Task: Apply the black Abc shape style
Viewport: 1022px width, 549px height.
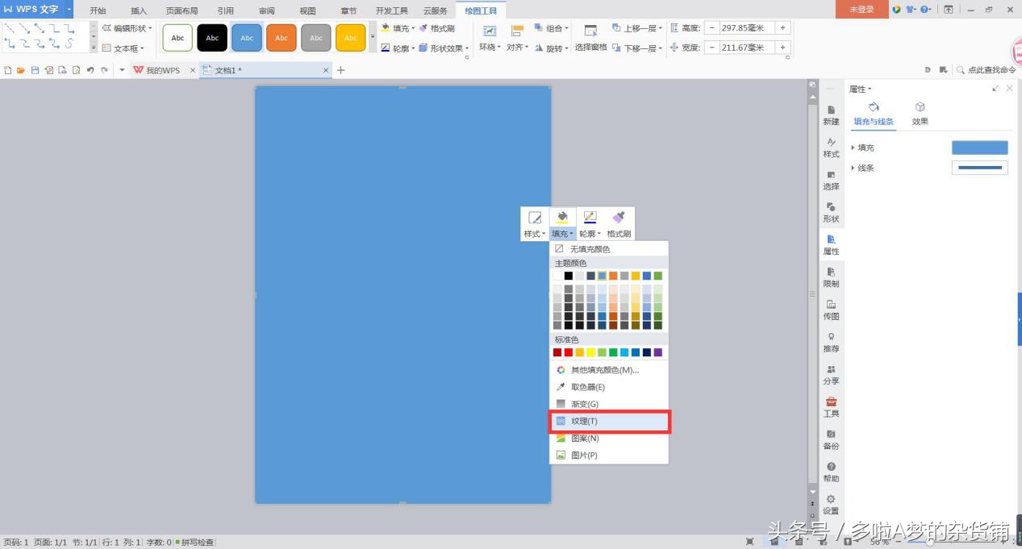Action: click(x=212, y=38)
